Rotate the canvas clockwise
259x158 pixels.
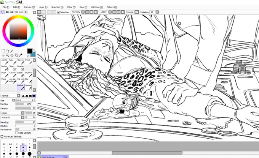(118, 12)
